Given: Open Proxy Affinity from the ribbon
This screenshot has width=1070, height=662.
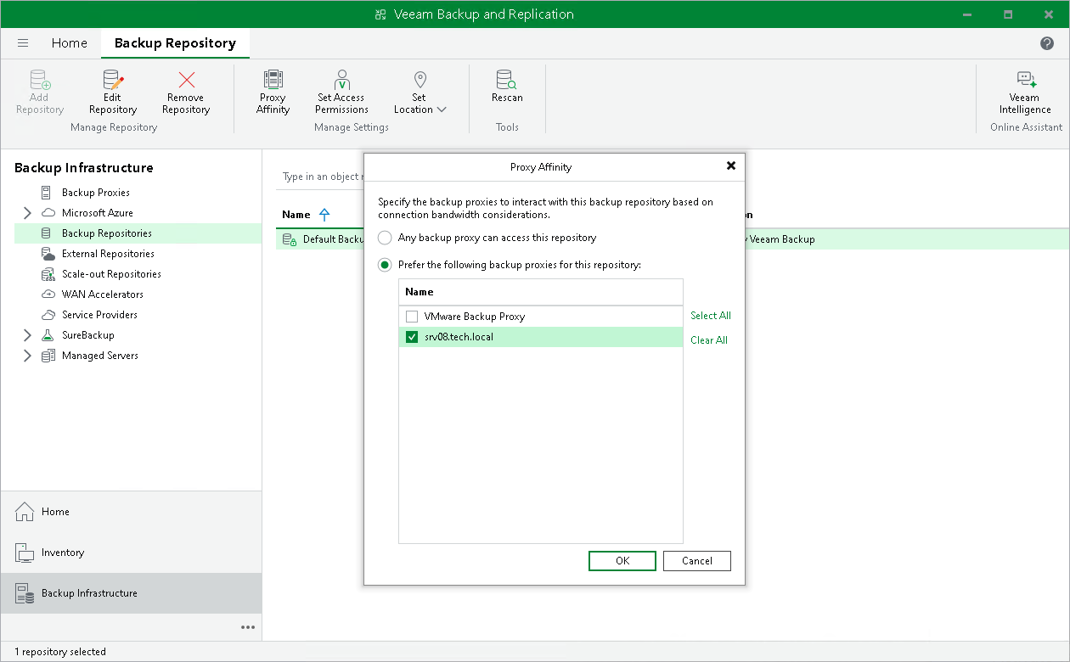Looking at the screenshot, I should coord(273,81).
